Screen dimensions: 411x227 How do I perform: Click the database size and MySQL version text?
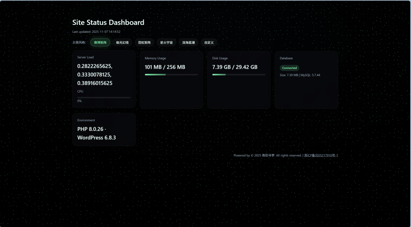tap(300, 75)
